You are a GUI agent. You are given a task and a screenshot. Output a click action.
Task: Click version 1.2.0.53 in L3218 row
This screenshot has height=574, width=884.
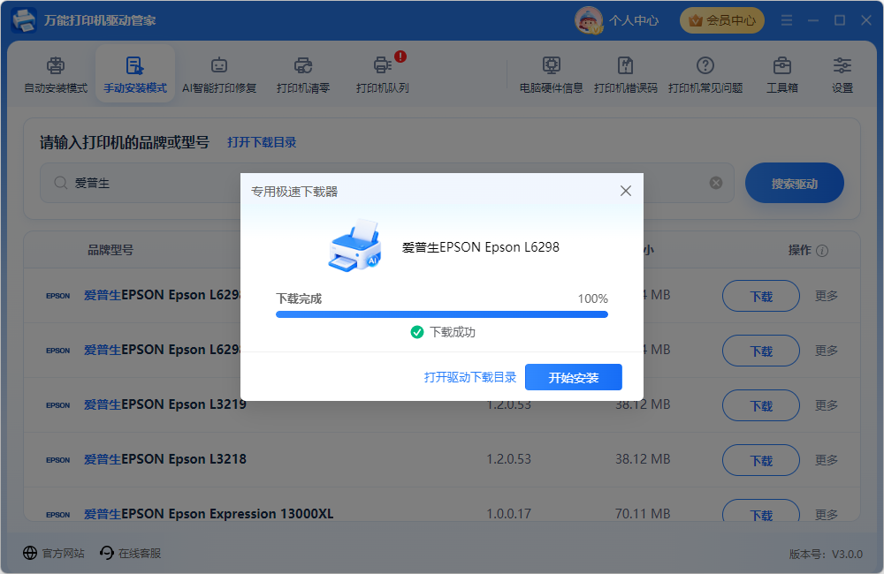point(508,460)
